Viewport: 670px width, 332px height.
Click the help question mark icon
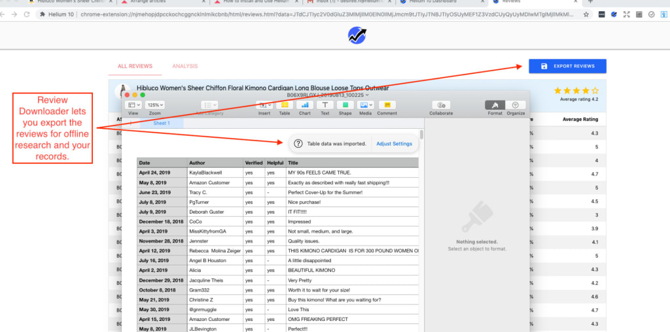pyautogui.click(x=298, y=144)
